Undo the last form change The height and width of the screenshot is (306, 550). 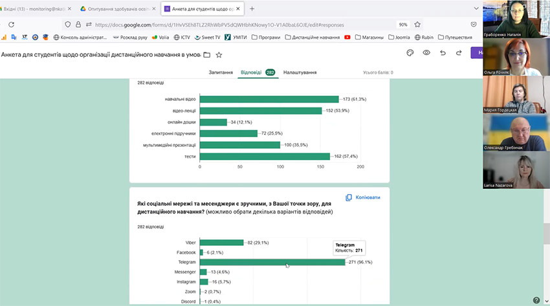click(x=443, y=54)
